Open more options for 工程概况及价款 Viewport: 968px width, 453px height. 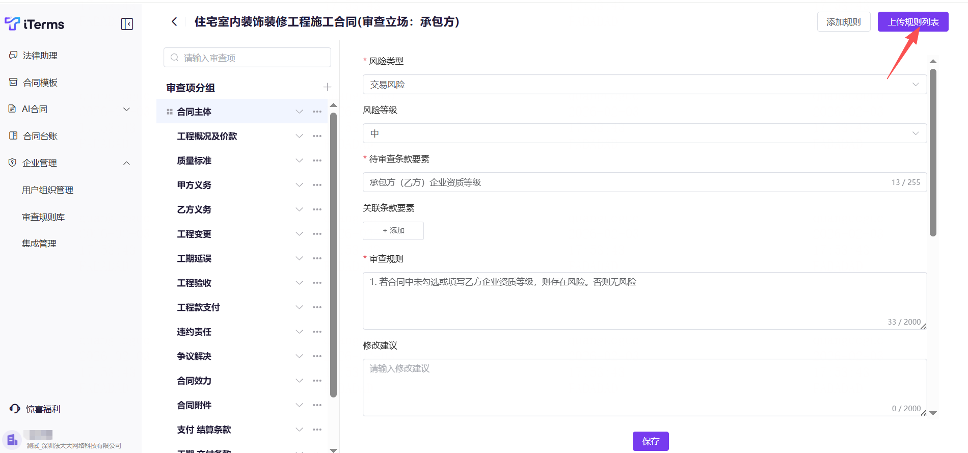tap(317, 136)
